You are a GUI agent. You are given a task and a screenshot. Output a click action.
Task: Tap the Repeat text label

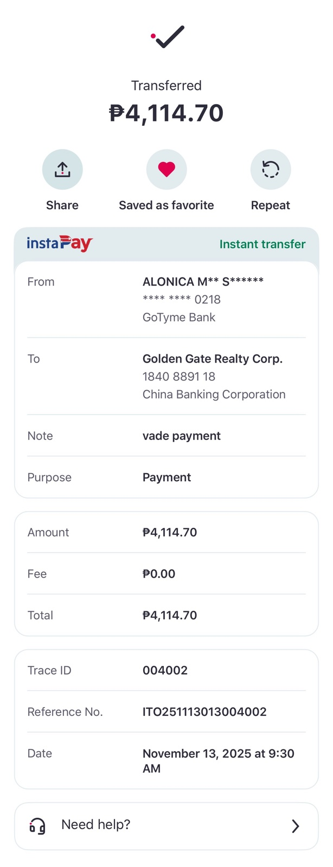click(x=270, y=205)
